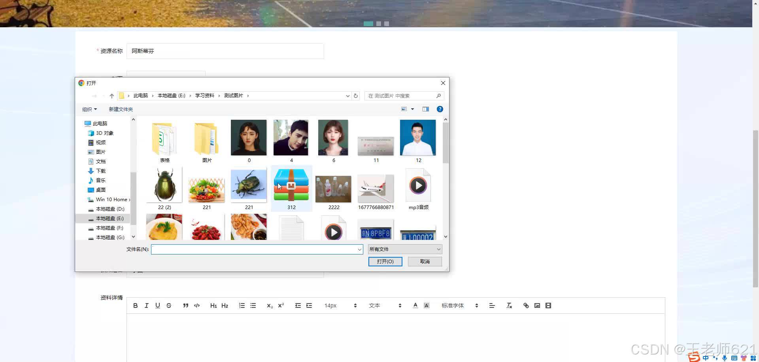Select the 22 (2) beetle image
Screen dimensions: 759x362
click(x=164, y=189)
